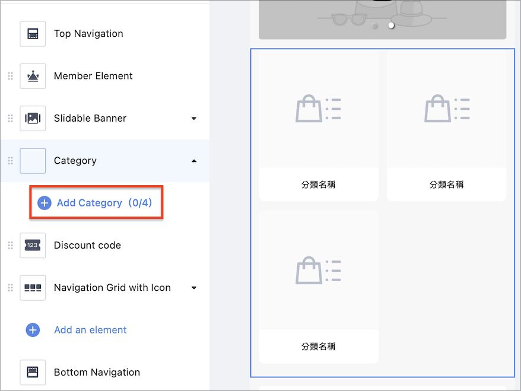
Task: Click the blue plus beside Add an element
Action: tap(33, 330)
